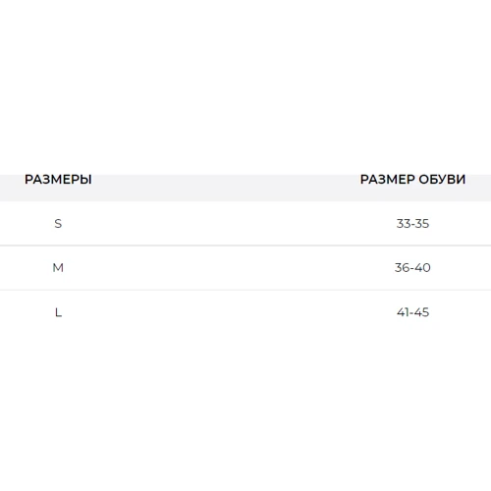
Task: Click the number 40 in the M row
Action: click(422, 268)
